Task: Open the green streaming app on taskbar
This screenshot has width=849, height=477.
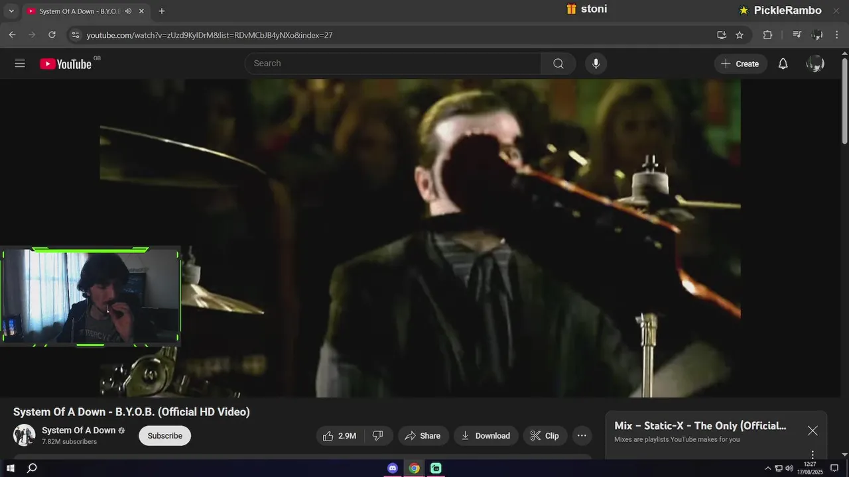Action: pos(436,468)
